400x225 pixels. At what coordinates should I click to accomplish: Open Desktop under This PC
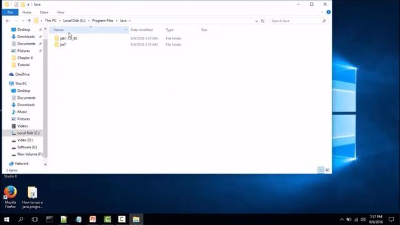24,91
